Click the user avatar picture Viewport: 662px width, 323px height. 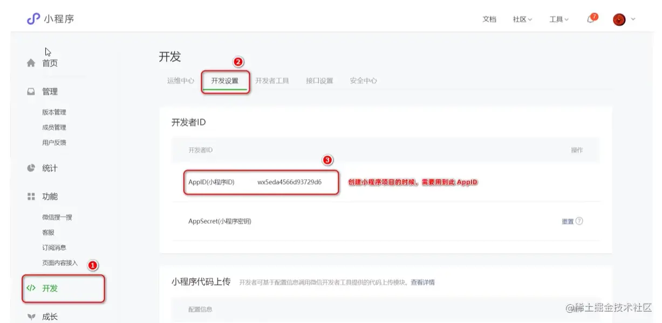619,19
